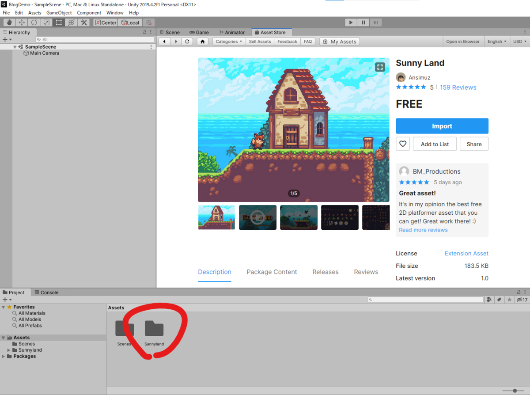Reload the Asset Store page
This screenshot has width=530, height=395.
point(187,42)
